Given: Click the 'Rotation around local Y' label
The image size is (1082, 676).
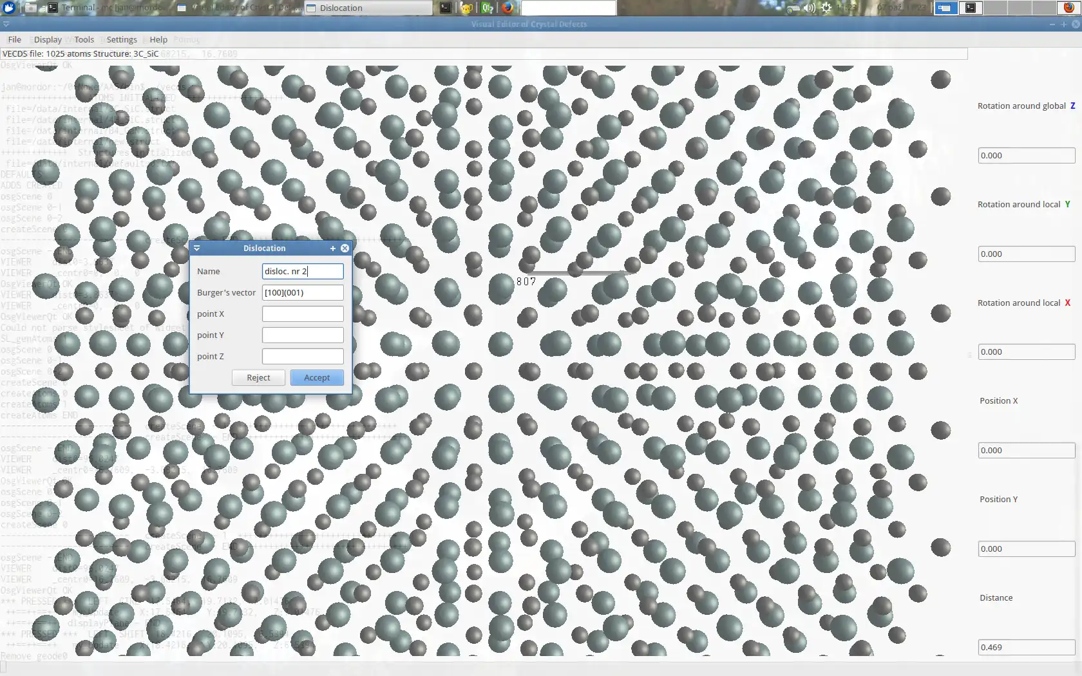Looking at the screenshot, I should coord(1024,204).
